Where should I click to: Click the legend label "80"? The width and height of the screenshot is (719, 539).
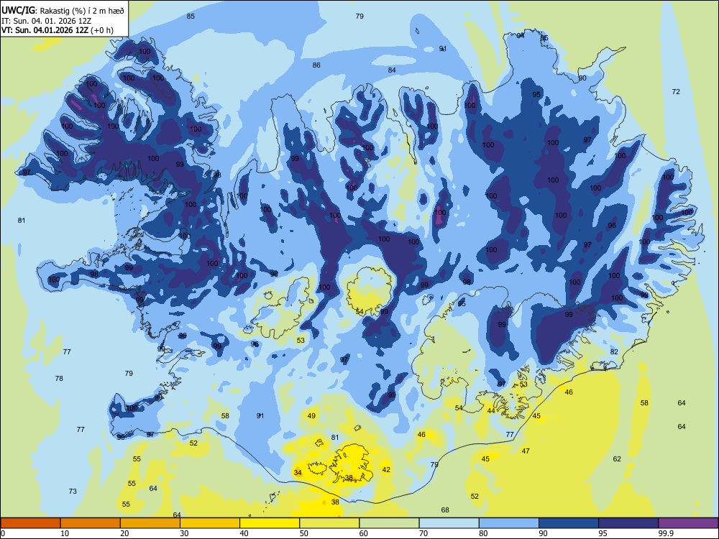pyautogui.click(x=484, y=533)
